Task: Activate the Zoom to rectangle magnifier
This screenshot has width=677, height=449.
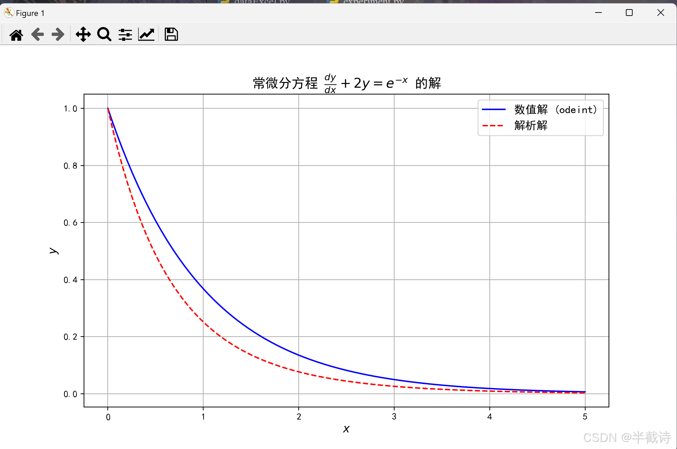Action: tap(104, 35)
